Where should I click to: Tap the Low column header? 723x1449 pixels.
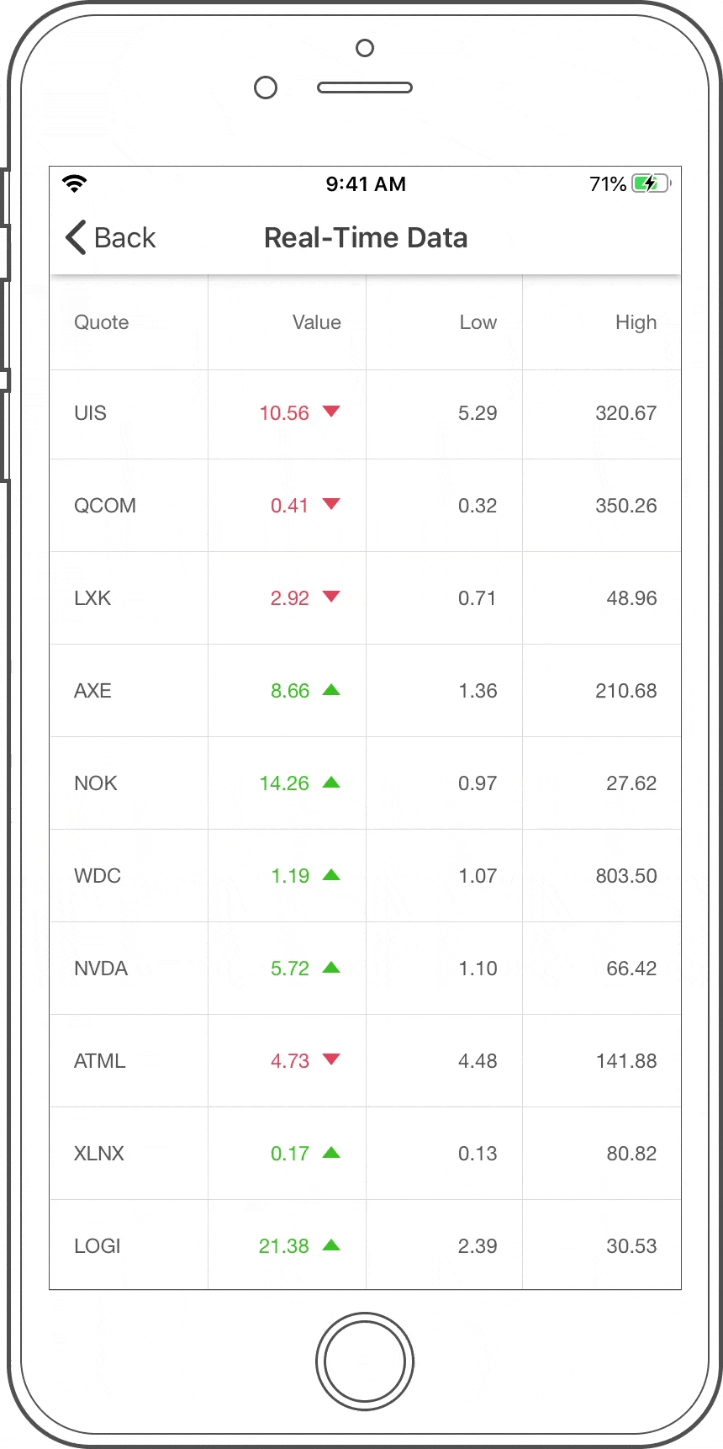click(478, 322)
